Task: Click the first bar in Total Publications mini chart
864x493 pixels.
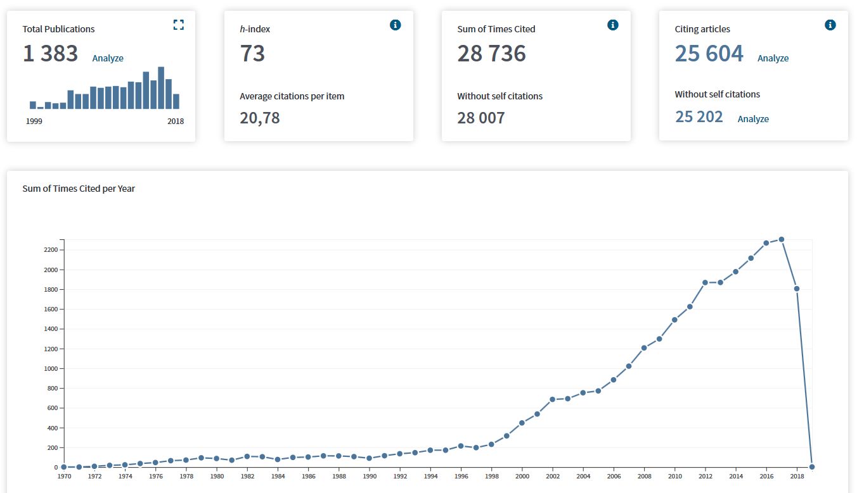Action: coord(33,105)
